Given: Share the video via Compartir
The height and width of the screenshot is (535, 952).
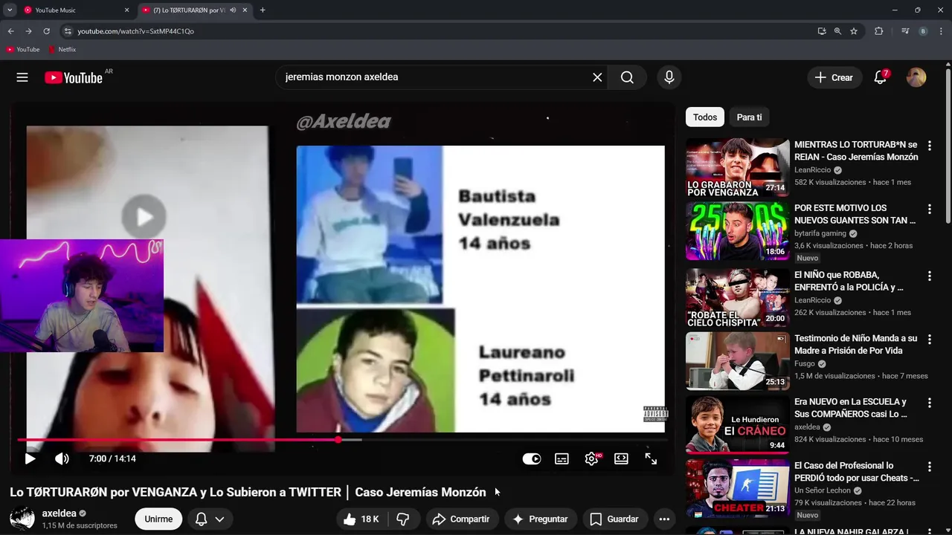Looking at the screenshot, I should point(461,519).
